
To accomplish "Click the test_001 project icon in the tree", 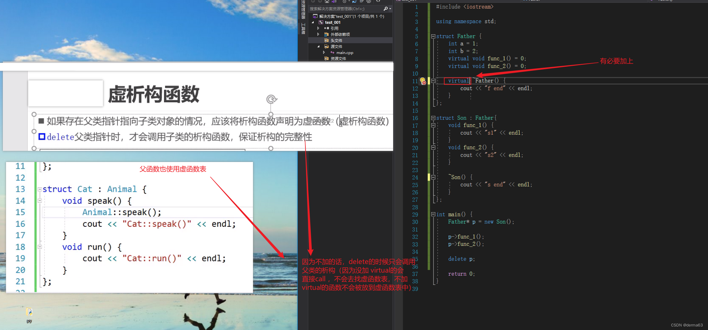I will pos(321,22).
